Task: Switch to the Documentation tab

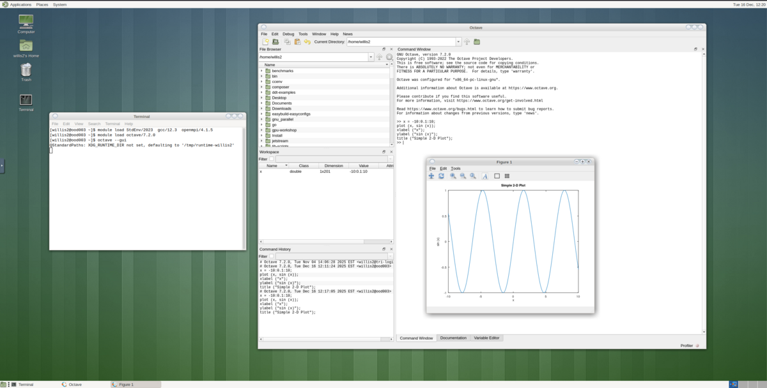Action: click(454, 338)
